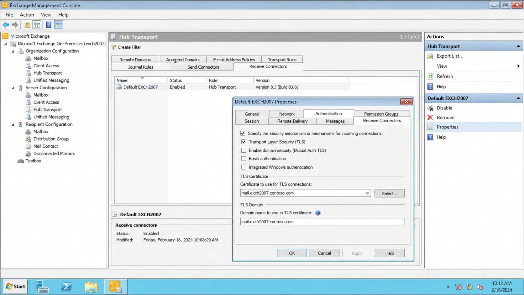Open Windows Explorer from the taskbar

pos(91,287)
